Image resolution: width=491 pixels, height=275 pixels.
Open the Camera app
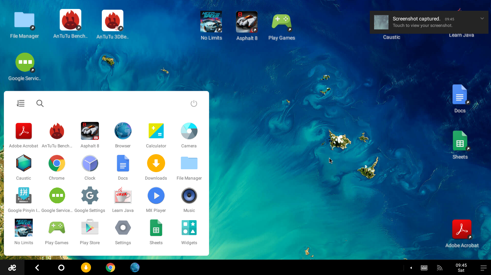pos(189,131)
